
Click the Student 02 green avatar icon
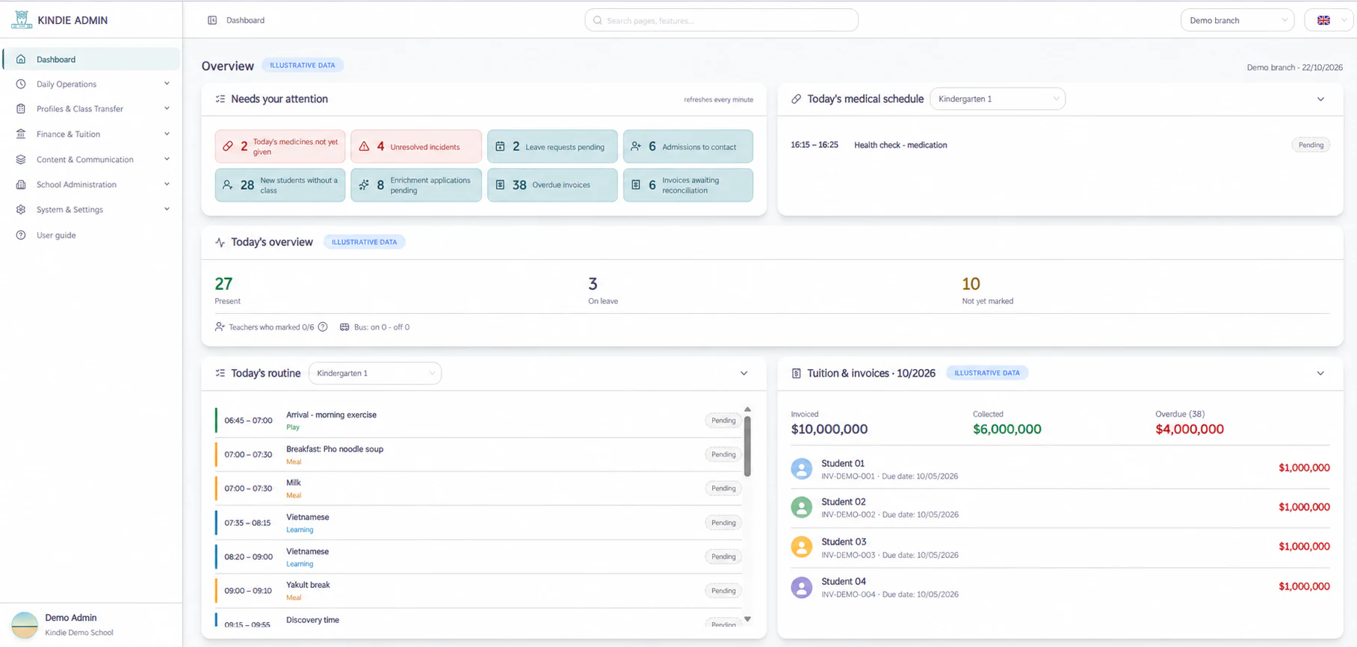tap(802, 507)
